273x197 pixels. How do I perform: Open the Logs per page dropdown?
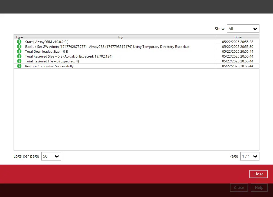[x=51, y=156]
